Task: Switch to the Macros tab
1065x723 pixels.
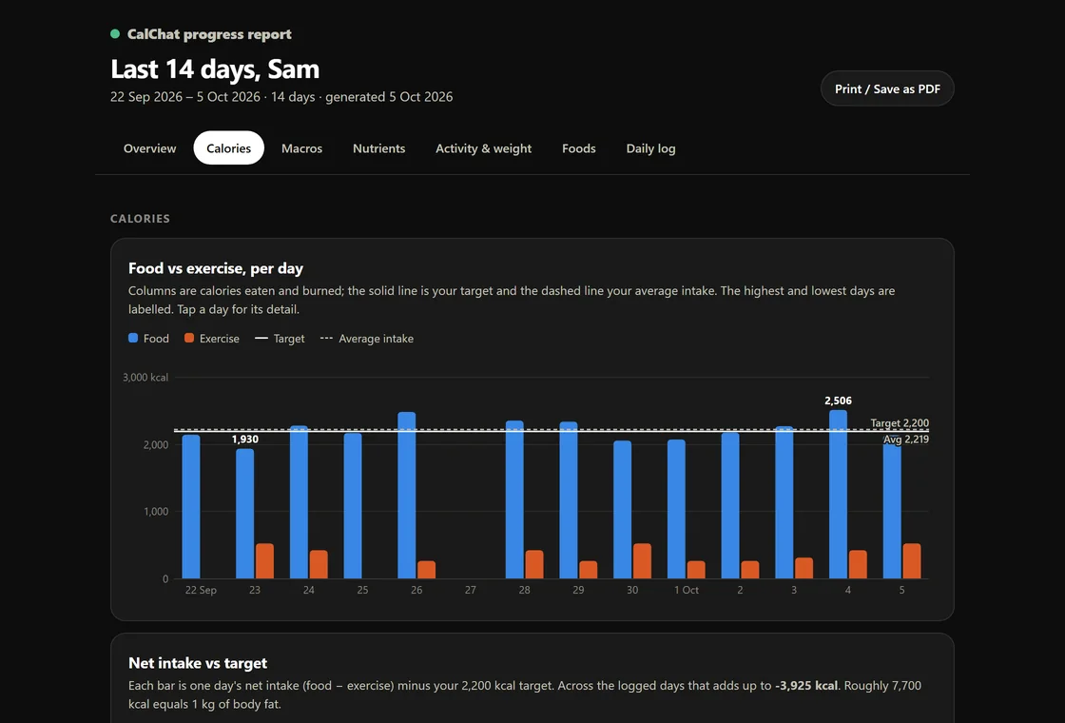Action: (x=301, y=148)
